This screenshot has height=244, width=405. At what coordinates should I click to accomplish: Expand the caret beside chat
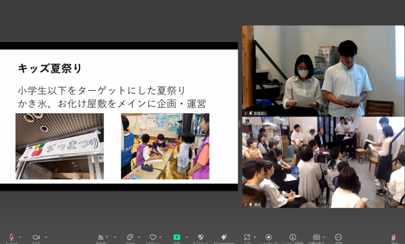tap(139, 237)
